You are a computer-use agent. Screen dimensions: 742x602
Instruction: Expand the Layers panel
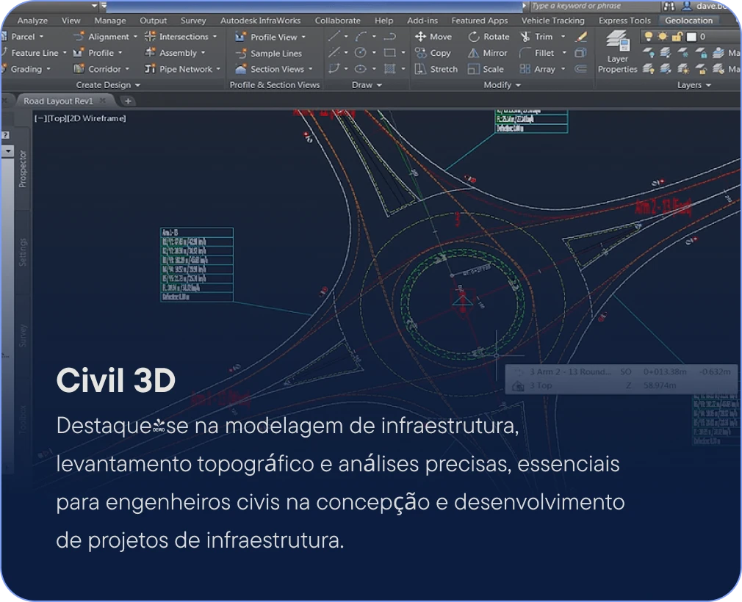coord(694,85)
